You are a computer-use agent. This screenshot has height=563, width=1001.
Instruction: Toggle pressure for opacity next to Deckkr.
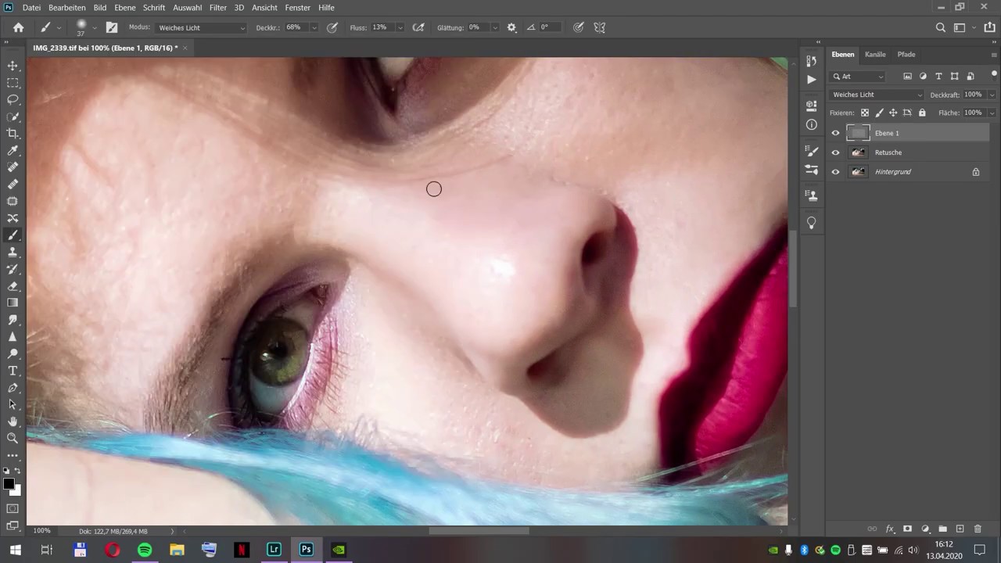point(332,27)
